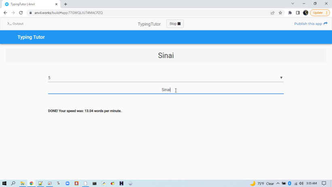Bookmark this page with the star icon
Viewport: 332px width, 187px height.
pos(280,13)
